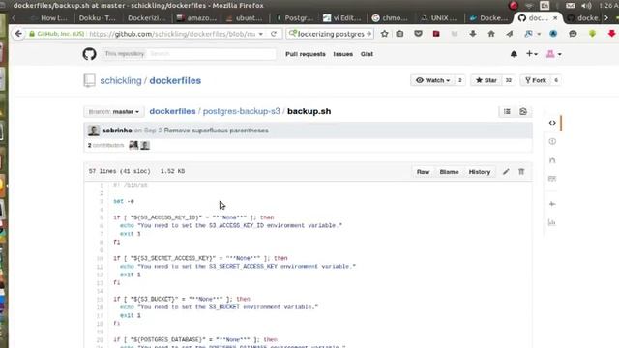Image resolution: width=619 pixels, height=348 pixels.
Task: Click the watch count number 2
Action: click(x=460, y=80)
